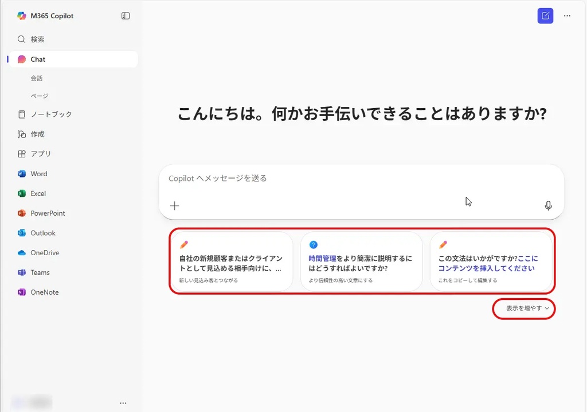Open OneNote from the sidebar

[x=44, y=292]
